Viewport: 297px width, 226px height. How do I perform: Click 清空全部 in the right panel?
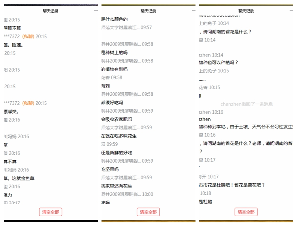click(x=246, y=212)
